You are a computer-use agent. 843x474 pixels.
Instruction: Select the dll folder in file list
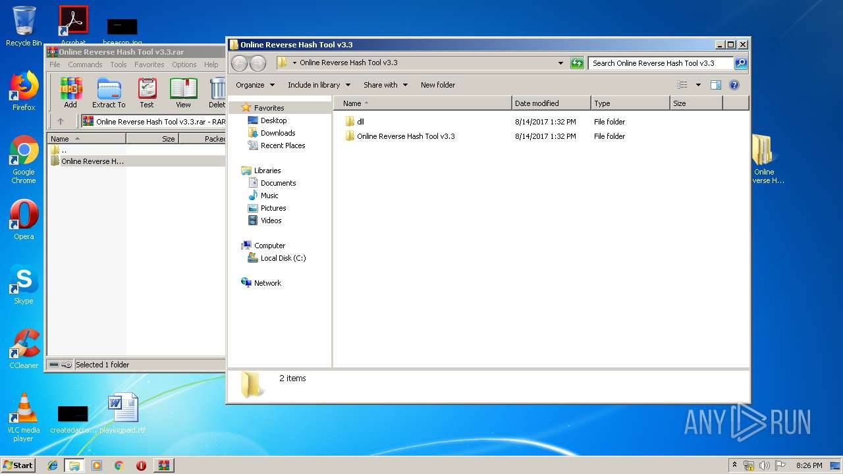[360, 122]
